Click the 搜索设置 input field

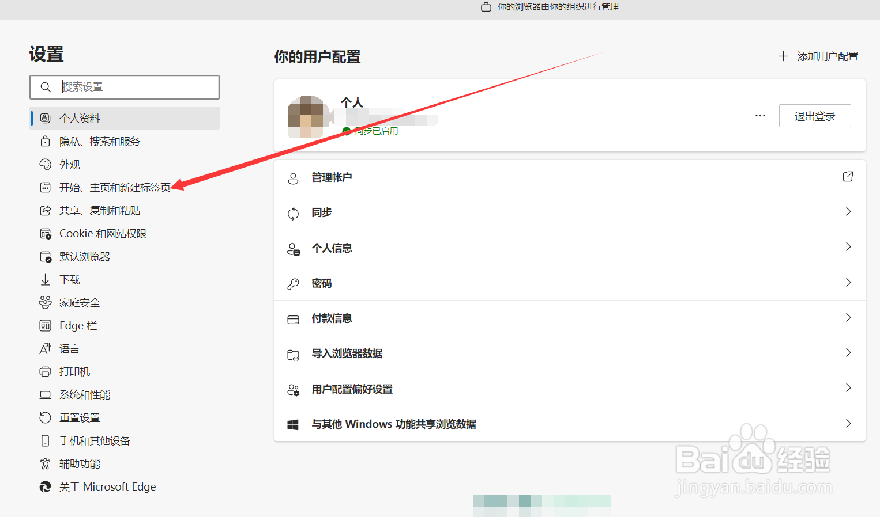[125, 87]
